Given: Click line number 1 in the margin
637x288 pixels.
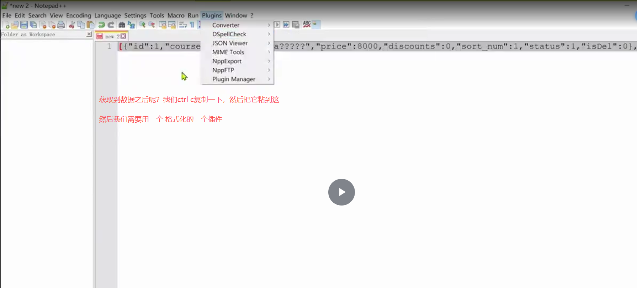Looking at the screenshot, I should click(x=109, y=46).
